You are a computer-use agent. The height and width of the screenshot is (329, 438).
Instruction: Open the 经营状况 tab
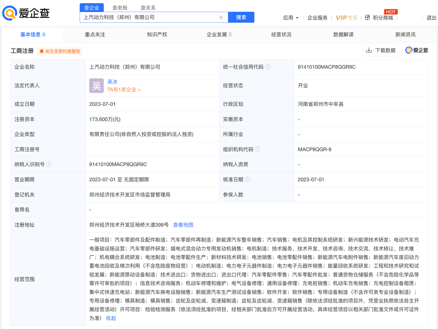point(281,34)
